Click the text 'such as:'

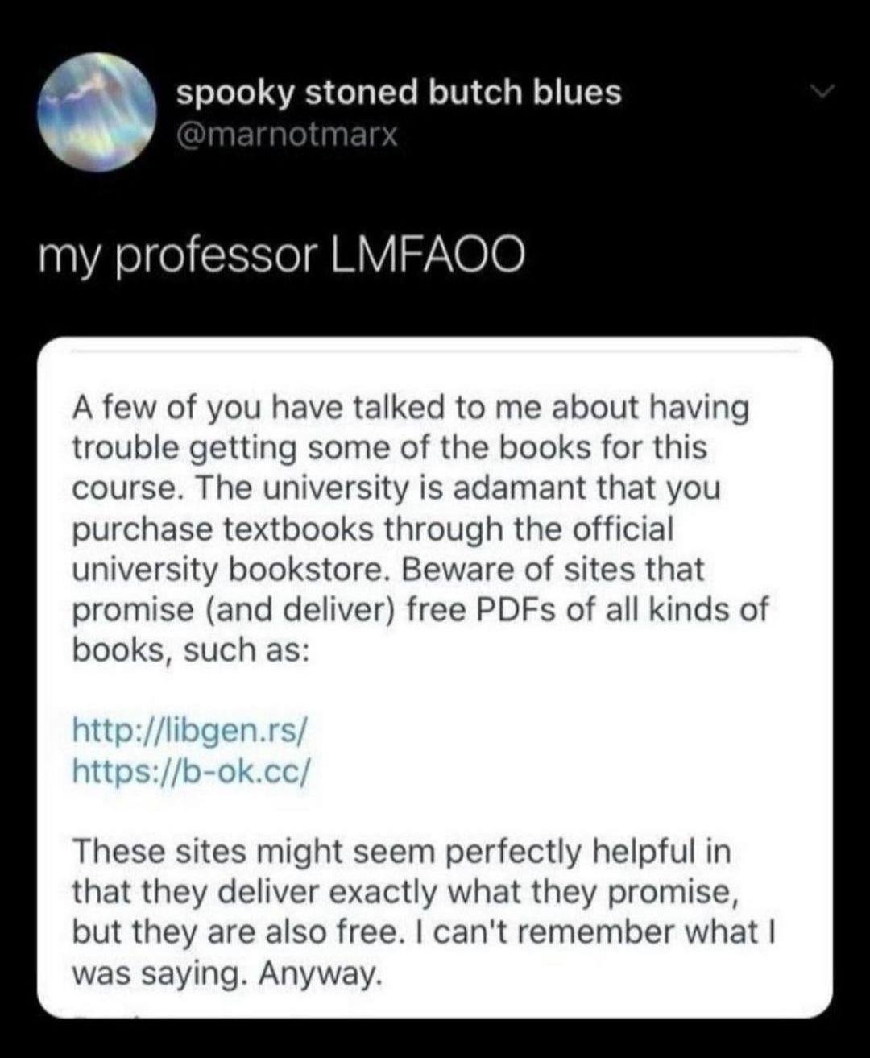point(246,650)
